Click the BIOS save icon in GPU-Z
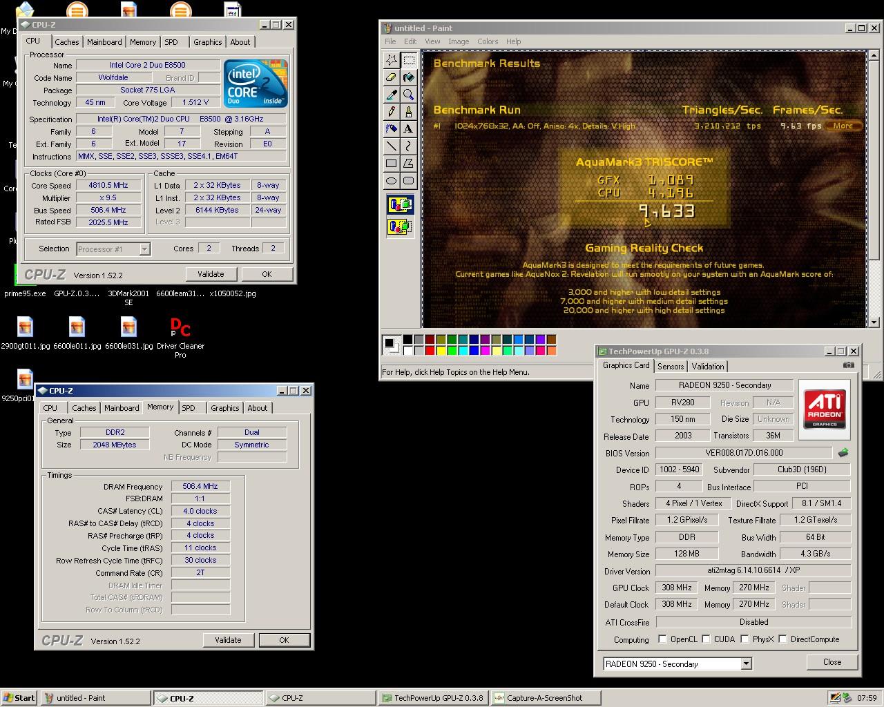 pyautogui.click(x=843, y=454)
